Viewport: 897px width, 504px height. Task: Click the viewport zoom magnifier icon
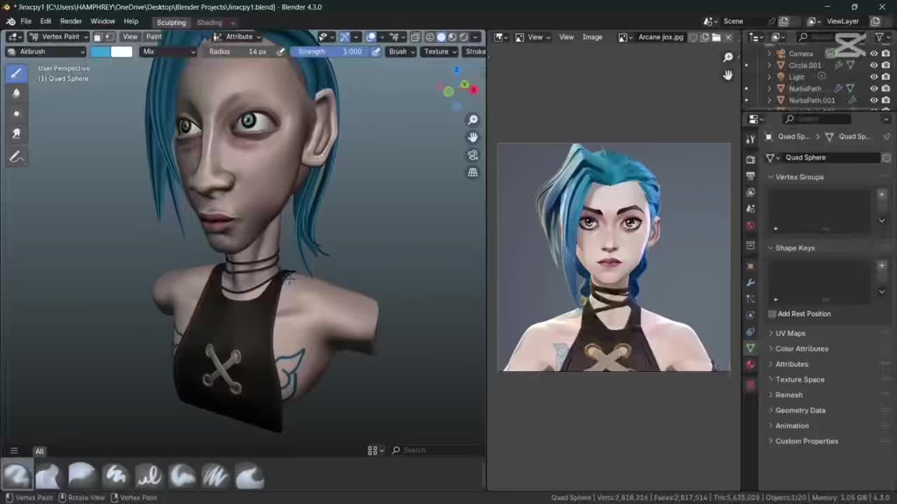[473, 120]
